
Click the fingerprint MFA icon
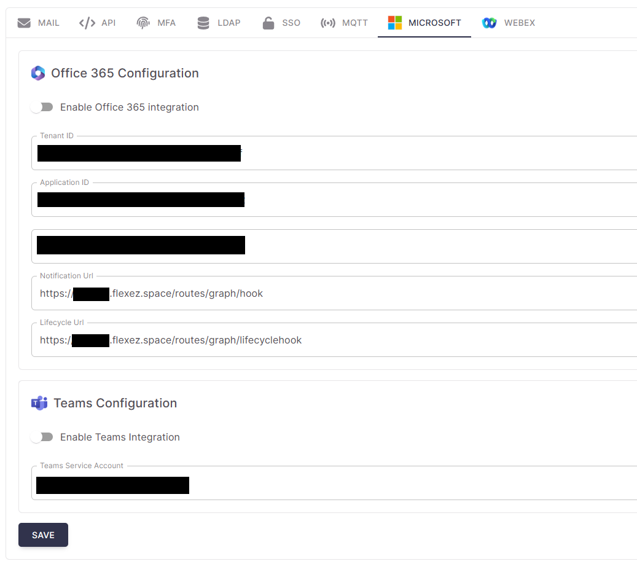tap(143, 23)
